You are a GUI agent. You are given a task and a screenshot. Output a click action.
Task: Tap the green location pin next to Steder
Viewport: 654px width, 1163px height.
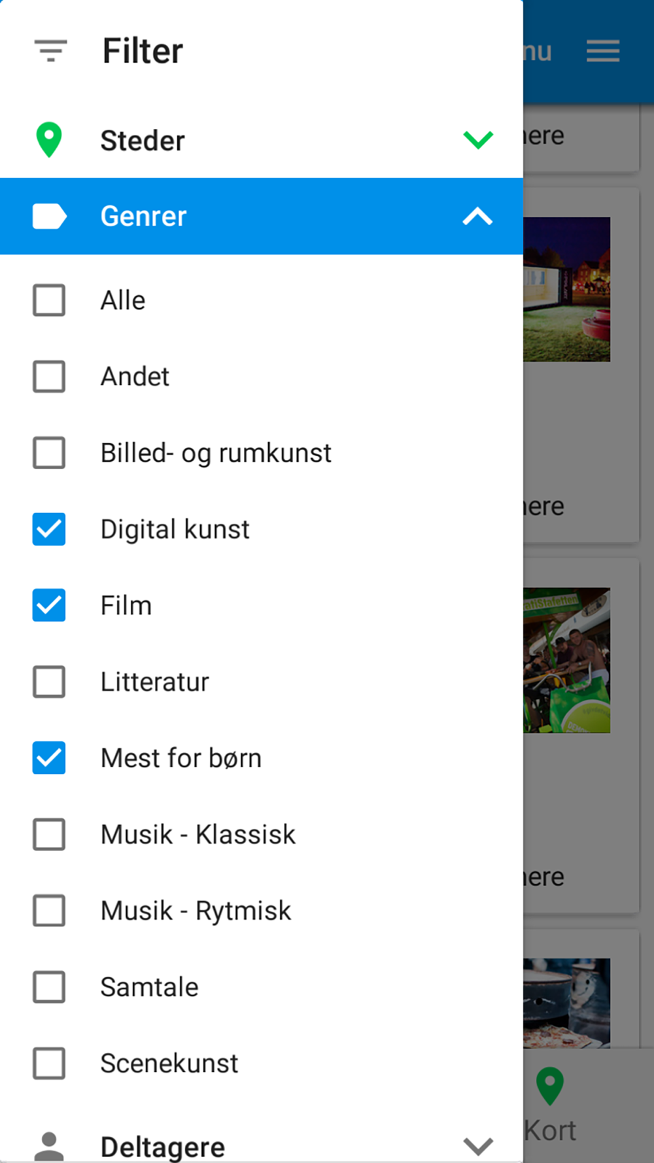pos(49,140)
